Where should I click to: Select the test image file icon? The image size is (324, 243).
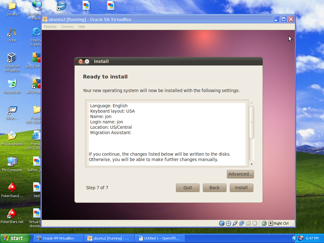tap(37, 190)
